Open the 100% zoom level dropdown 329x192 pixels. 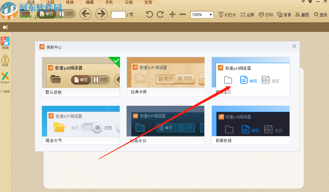click(x=202, y=15)
